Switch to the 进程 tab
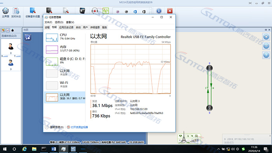 pyautogui.click(x=47, y=28)
